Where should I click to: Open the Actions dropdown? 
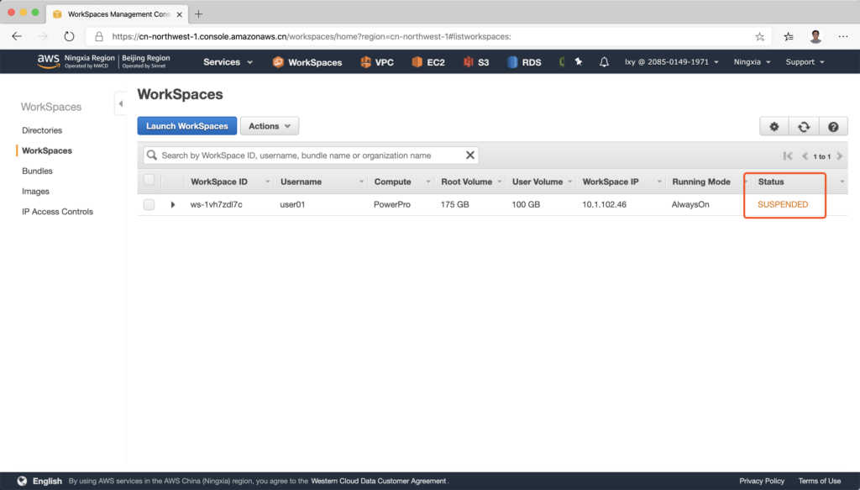click(x=269, y=126)
